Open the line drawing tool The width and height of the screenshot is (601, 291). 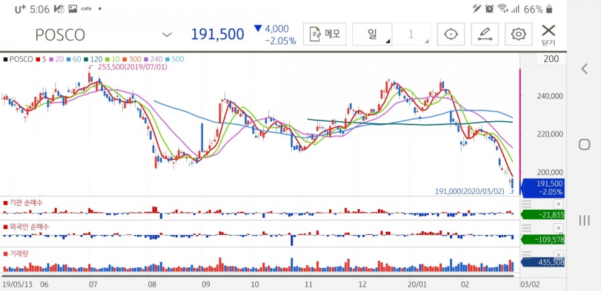(x=485, y=34)
